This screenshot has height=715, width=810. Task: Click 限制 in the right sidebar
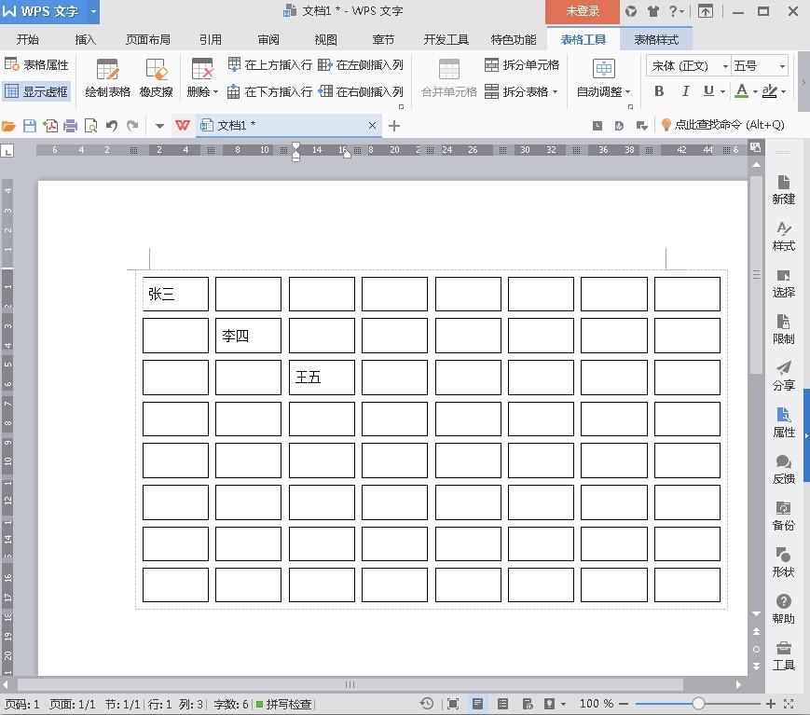pyautogui.click(x=783, y=330)
